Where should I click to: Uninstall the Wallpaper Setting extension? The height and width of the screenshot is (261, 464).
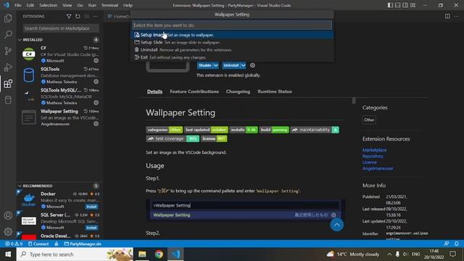tap(231, 65)
